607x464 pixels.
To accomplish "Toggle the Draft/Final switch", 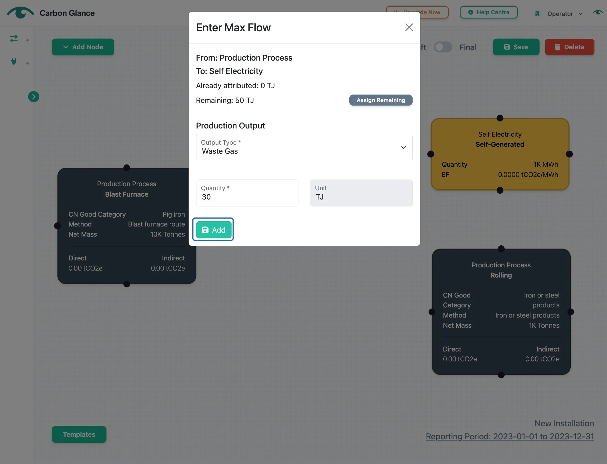I will [x=443, y=47].
